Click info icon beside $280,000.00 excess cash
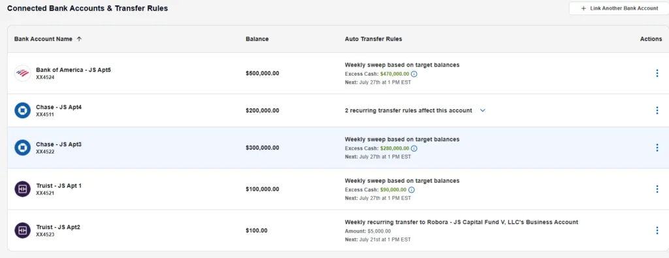Image resolution: width=669 pixels, height=258 pixels. click(x=414, y=148)
